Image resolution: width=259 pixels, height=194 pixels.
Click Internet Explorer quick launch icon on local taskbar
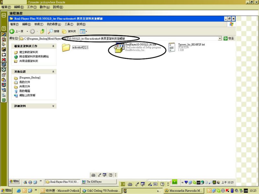click(x=19, y=191)
